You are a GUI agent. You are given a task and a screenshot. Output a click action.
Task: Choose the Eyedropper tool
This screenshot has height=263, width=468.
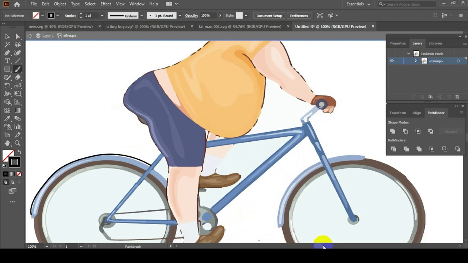coord(7,119)
